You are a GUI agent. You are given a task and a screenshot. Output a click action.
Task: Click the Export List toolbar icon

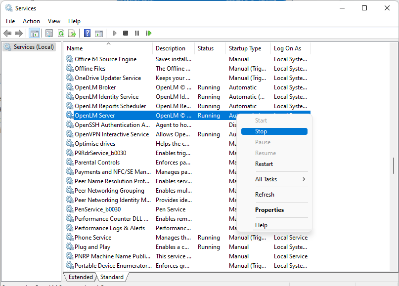click(72, 33)
